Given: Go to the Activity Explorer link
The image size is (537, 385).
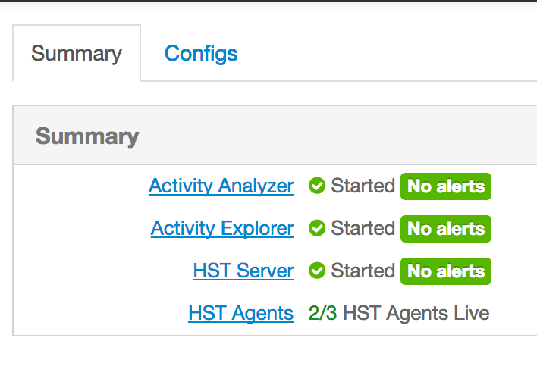Looking at the screenshot, I should [x=222, y=228].
